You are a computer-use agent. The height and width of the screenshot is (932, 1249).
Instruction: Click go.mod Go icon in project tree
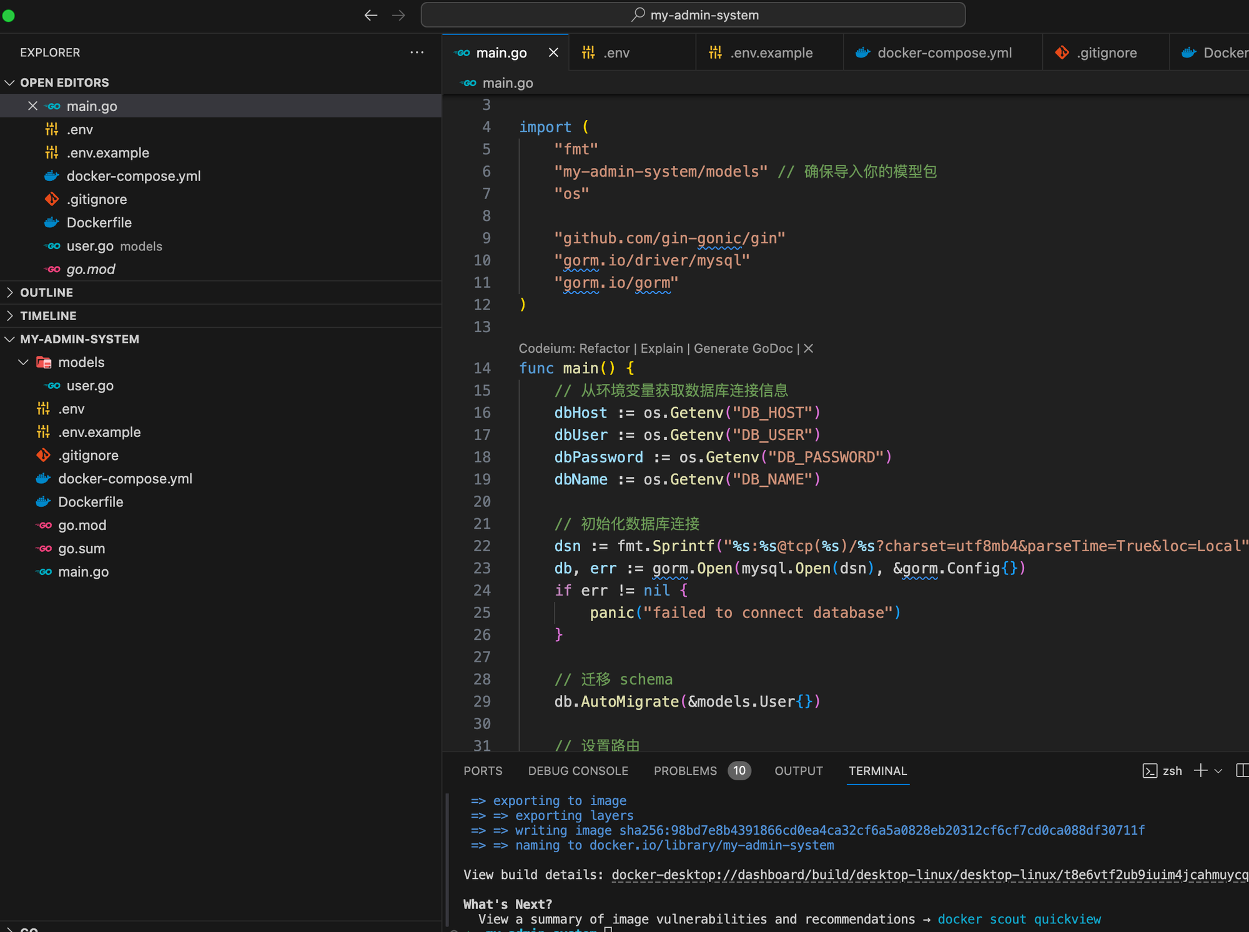(44, 525)
